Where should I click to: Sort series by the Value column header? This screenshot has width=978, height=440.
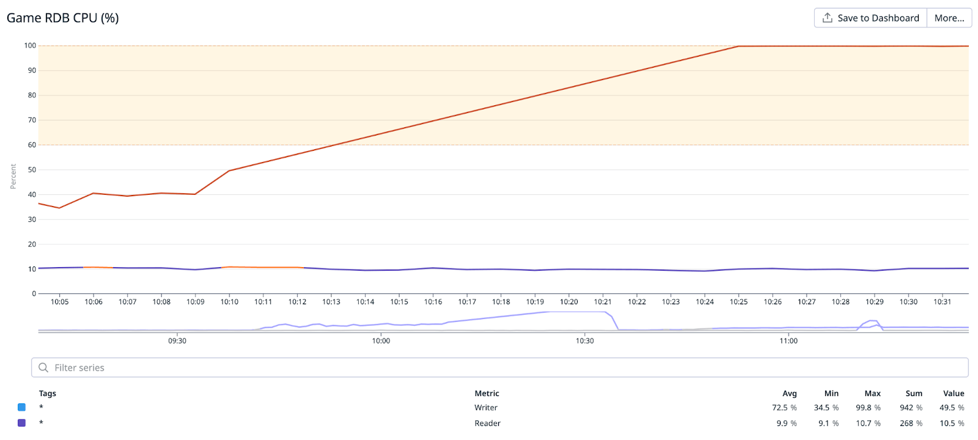954,394
